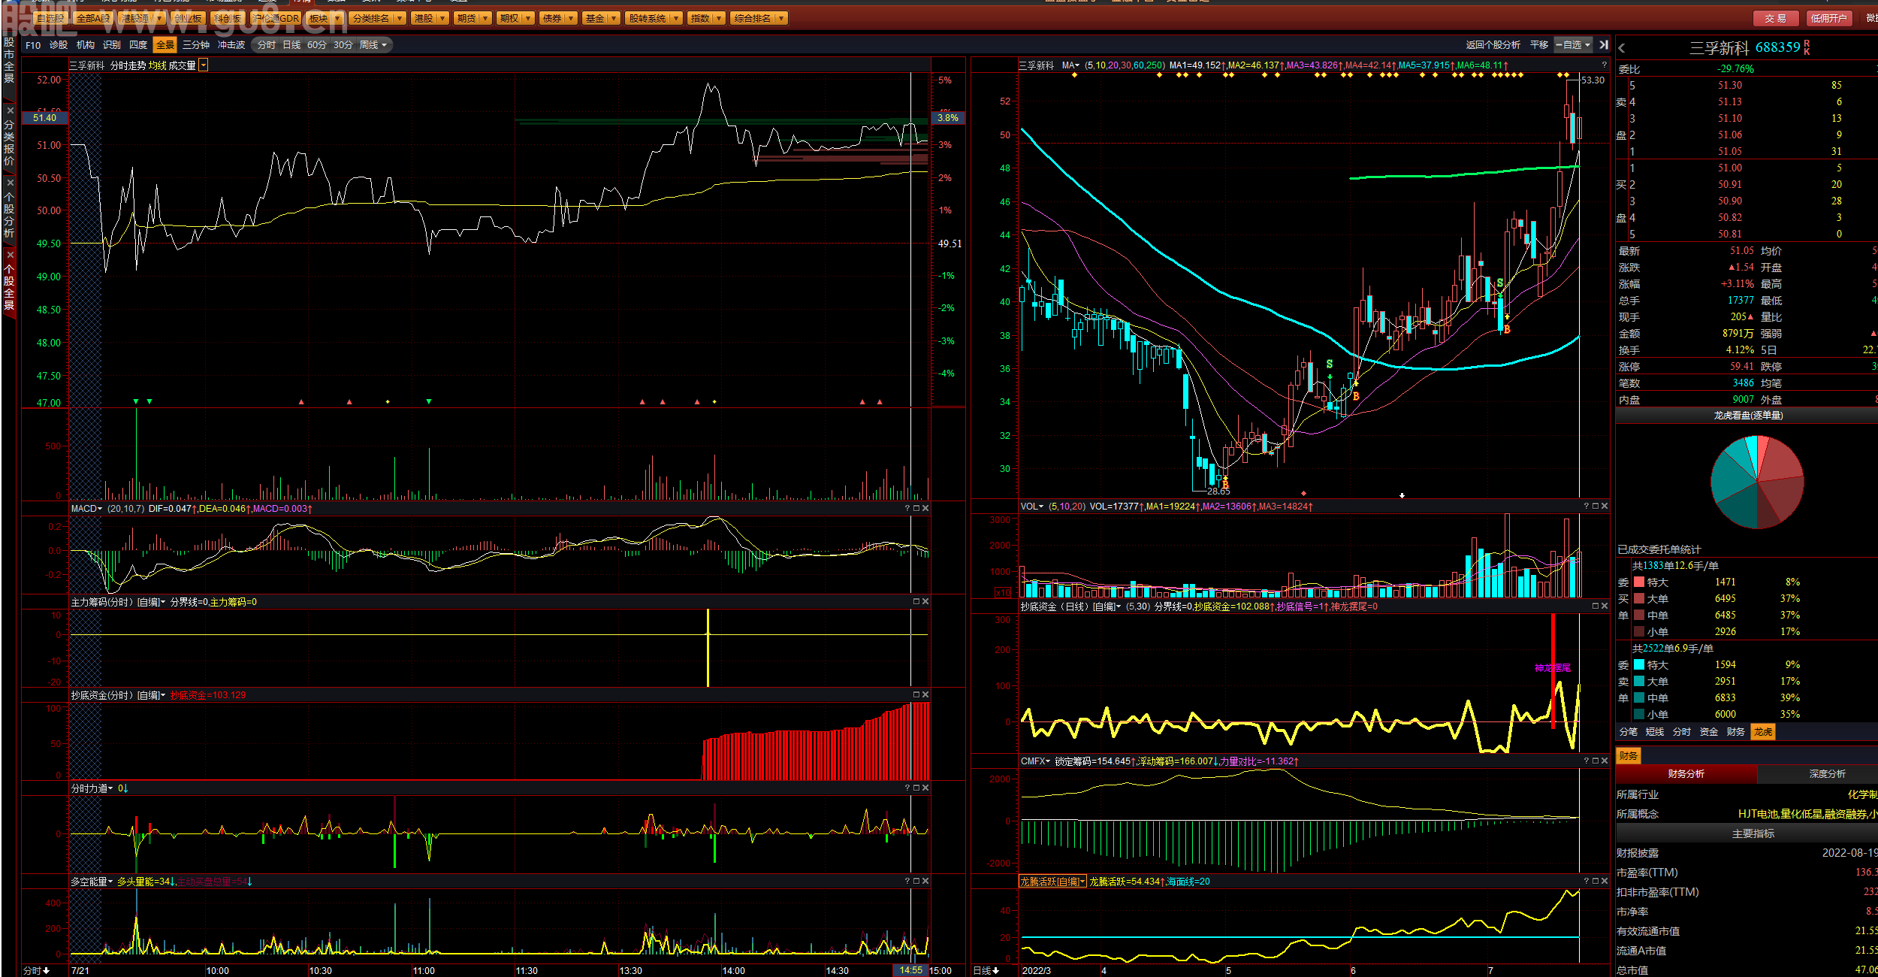Image resolution: width=1878 pixels, height=977 pixels.
Task: Click the 科创板 market button
Action: pos(228,18)
